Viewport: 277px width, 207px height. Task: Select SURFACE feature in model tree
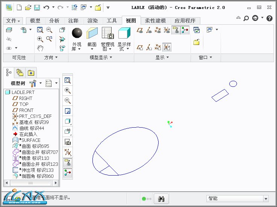pyautogui.click(x=30, y=140)
